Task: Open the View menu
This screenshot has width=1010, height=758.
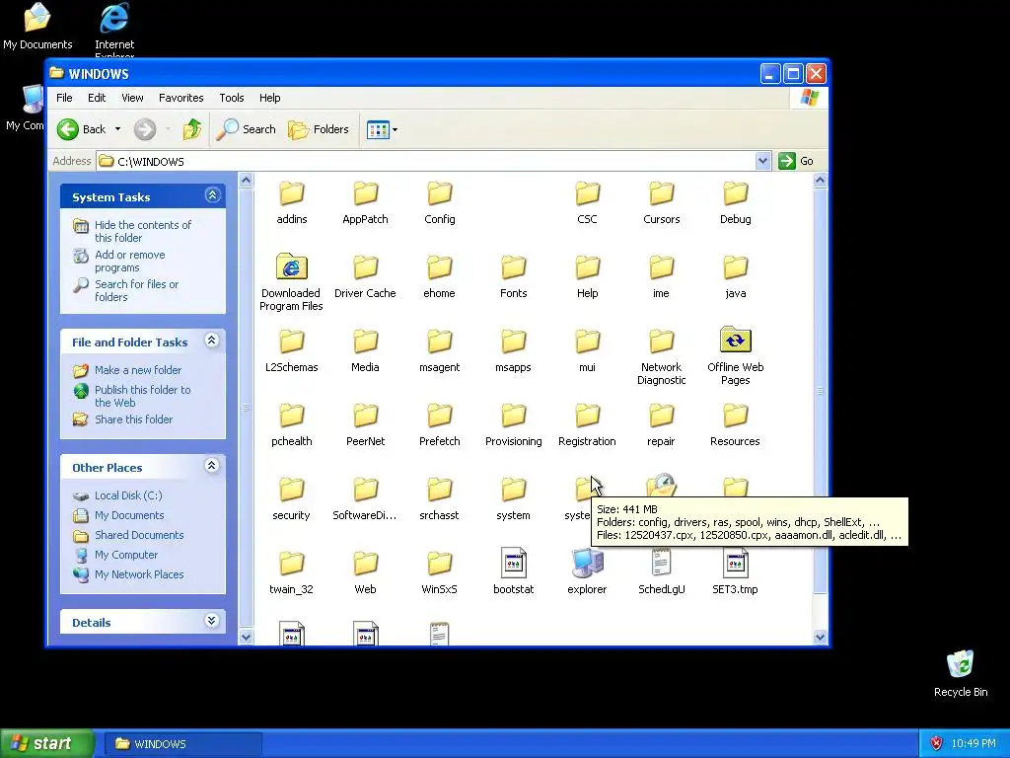Action: [x=133, y=98]
